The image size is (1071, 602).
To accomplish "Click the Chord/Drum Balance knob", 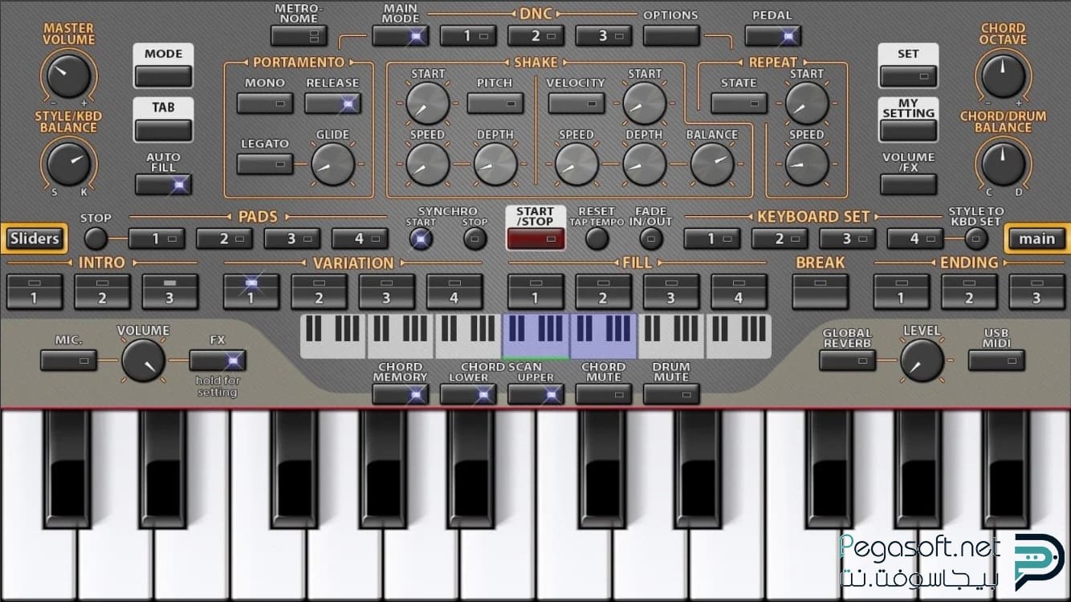I will (1003, 164).
